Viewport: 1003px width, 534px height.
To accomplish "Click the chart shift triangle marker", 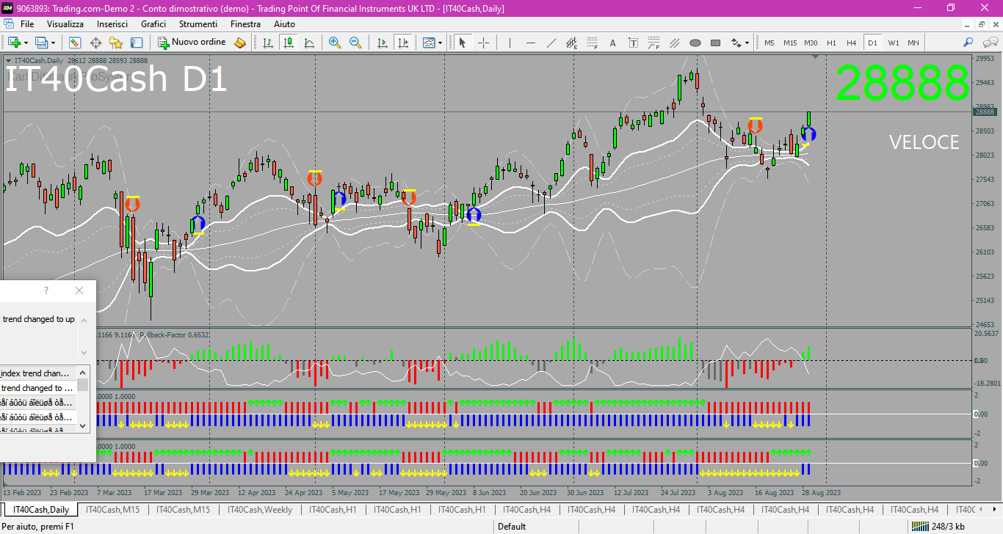I will (x=814, y=56).
